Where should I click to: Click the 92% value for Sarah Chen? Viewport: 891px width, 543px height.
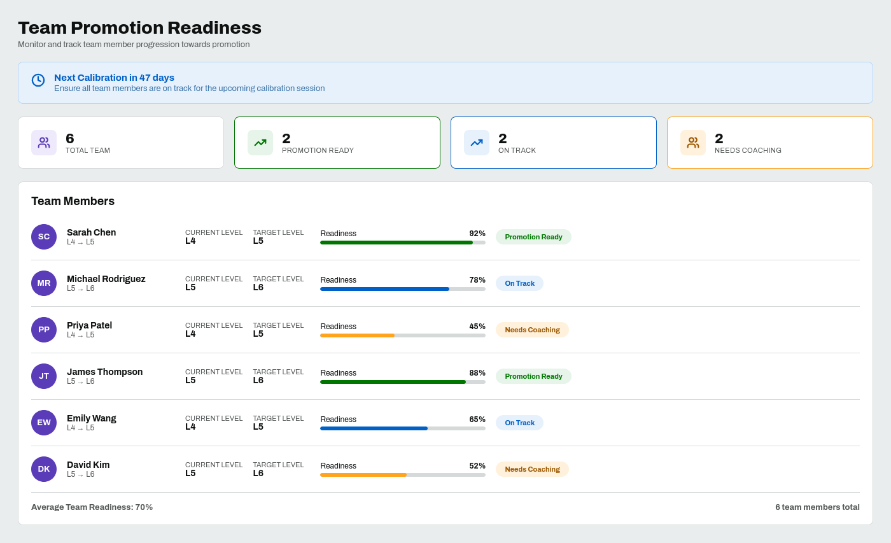coord(477,234)
